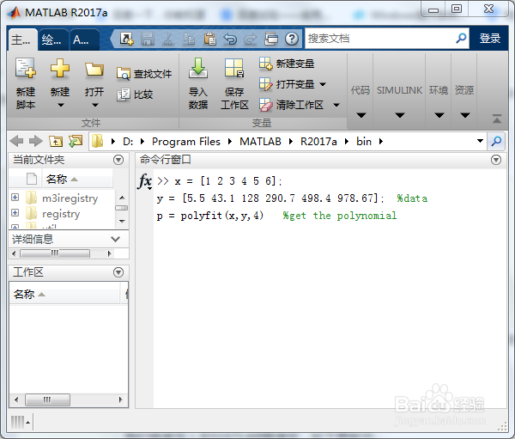Click the yellow plus New (新建) icon
The width and height of the screenshot is (515, 439).
pyautogui.click(x=60, y=68)
